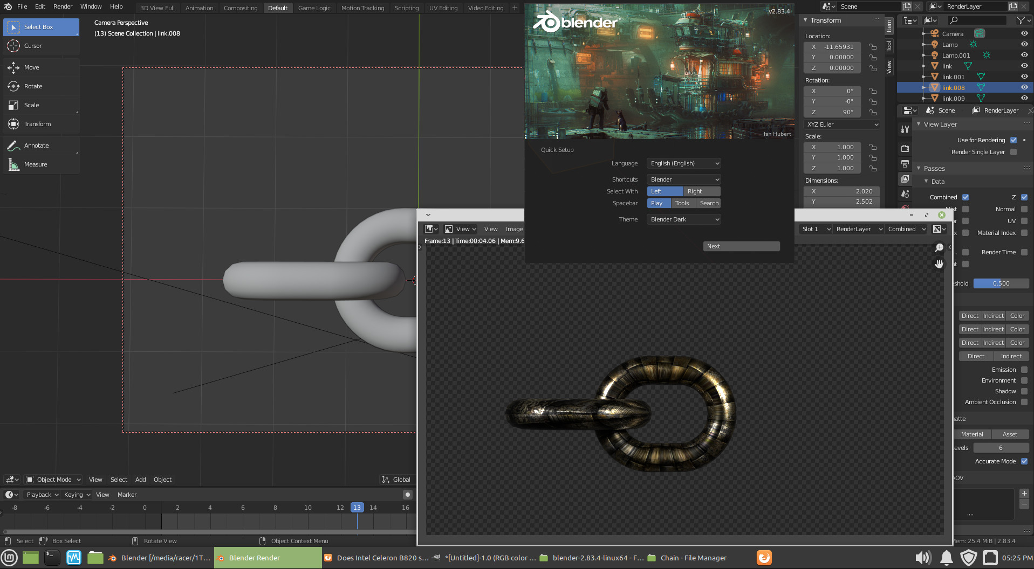Click the add AOV plus button
This screenshot has width=1034, height=569.
(x=1024, y=494)
